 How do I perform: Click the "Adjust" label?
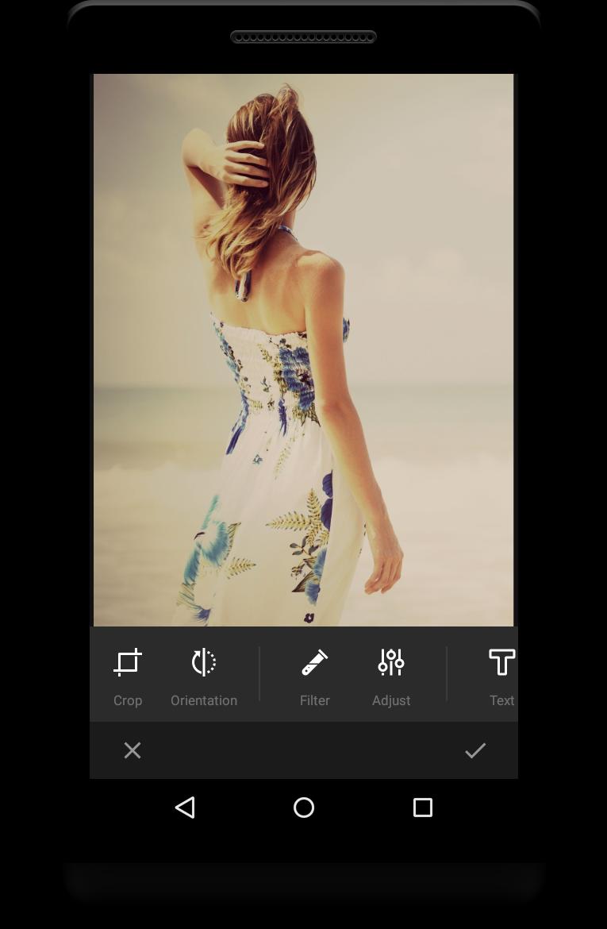391,701
